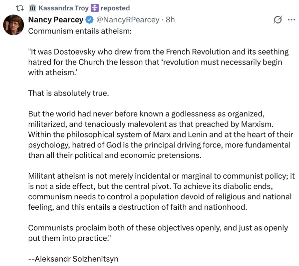This screenshot has width=299, height=266.
Task: Click the Orthodox cross emoji badge
Action: tap(94, 8)
